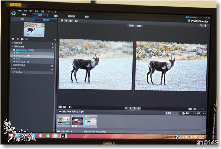The width and height of the screenshot is (221, 149).
Task: Click the reset arrow above the preset list
Action: pos(55,40)
